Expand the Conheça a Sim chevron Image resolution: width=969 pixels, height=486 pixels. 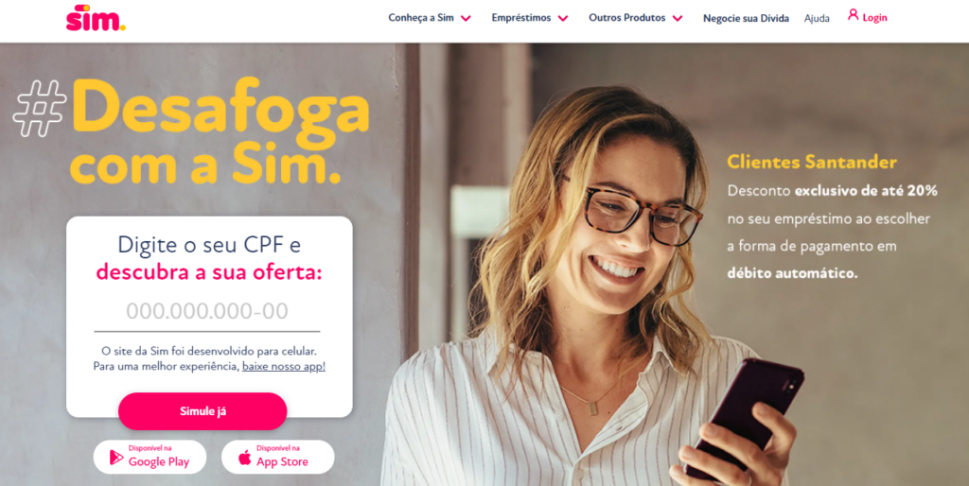466,19
